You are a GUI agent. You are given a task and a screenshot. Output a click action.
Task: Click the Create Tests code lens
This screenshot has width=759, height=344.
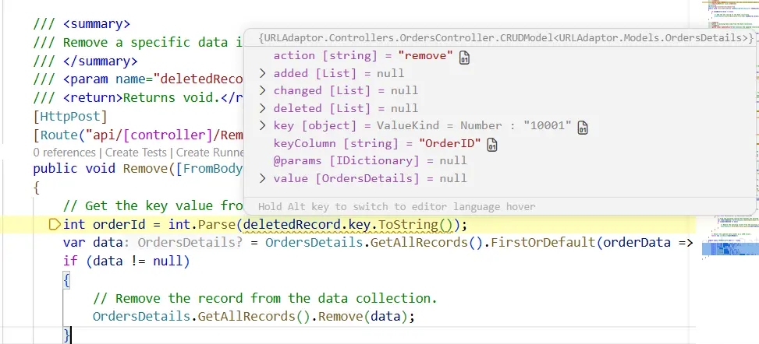(x=136, y=153)
